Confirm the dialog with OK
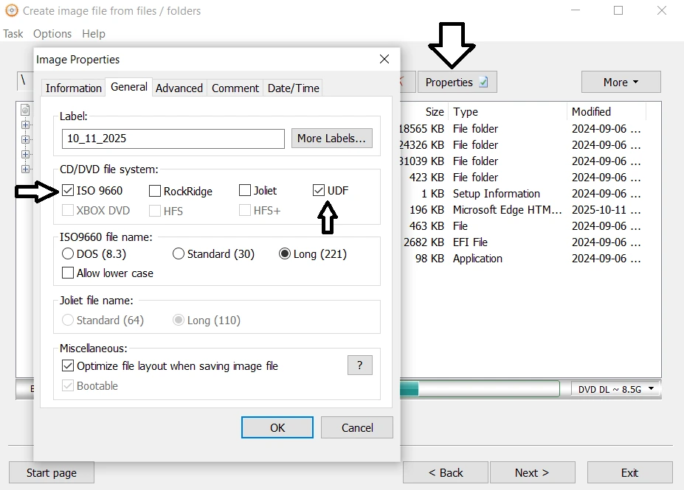Image resolution: width=684 pixels, height=490 pixels. pyautogui.click(x=277, y=427)
